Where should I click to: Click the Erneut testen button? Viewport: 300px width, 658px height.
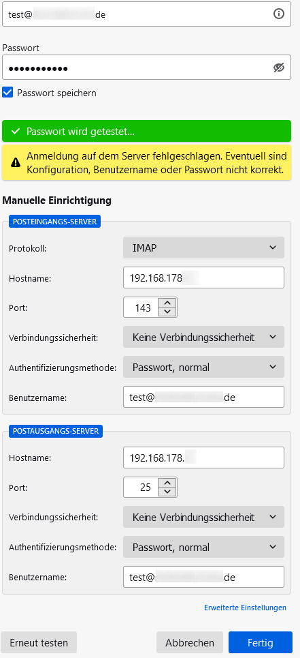tap(39, 642)
